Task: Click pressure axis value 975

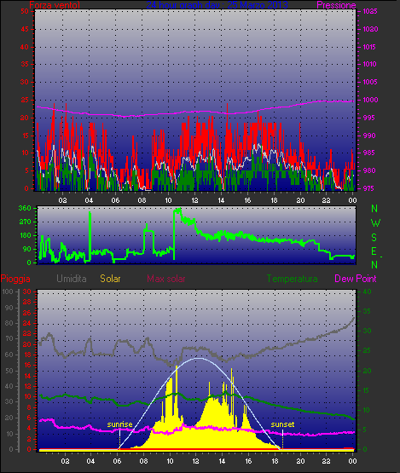Action: coord(369,188)
